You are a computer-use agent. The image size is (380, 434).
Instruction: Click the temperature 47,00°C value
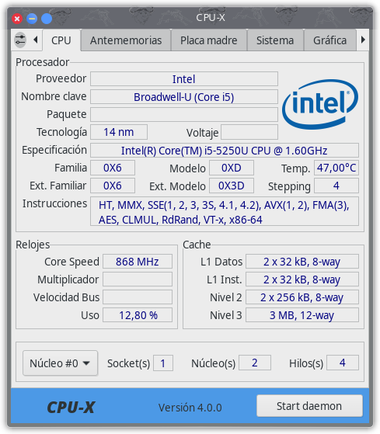coord(336,168)
